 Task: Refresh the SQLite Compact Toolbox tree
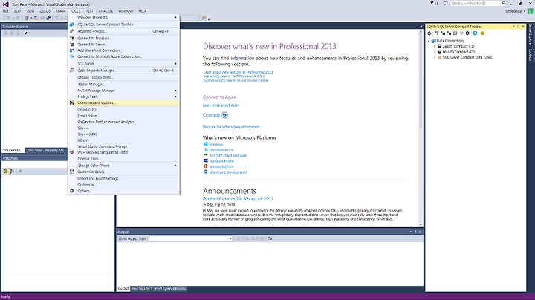pyautogui.click(x=429, y=33)
